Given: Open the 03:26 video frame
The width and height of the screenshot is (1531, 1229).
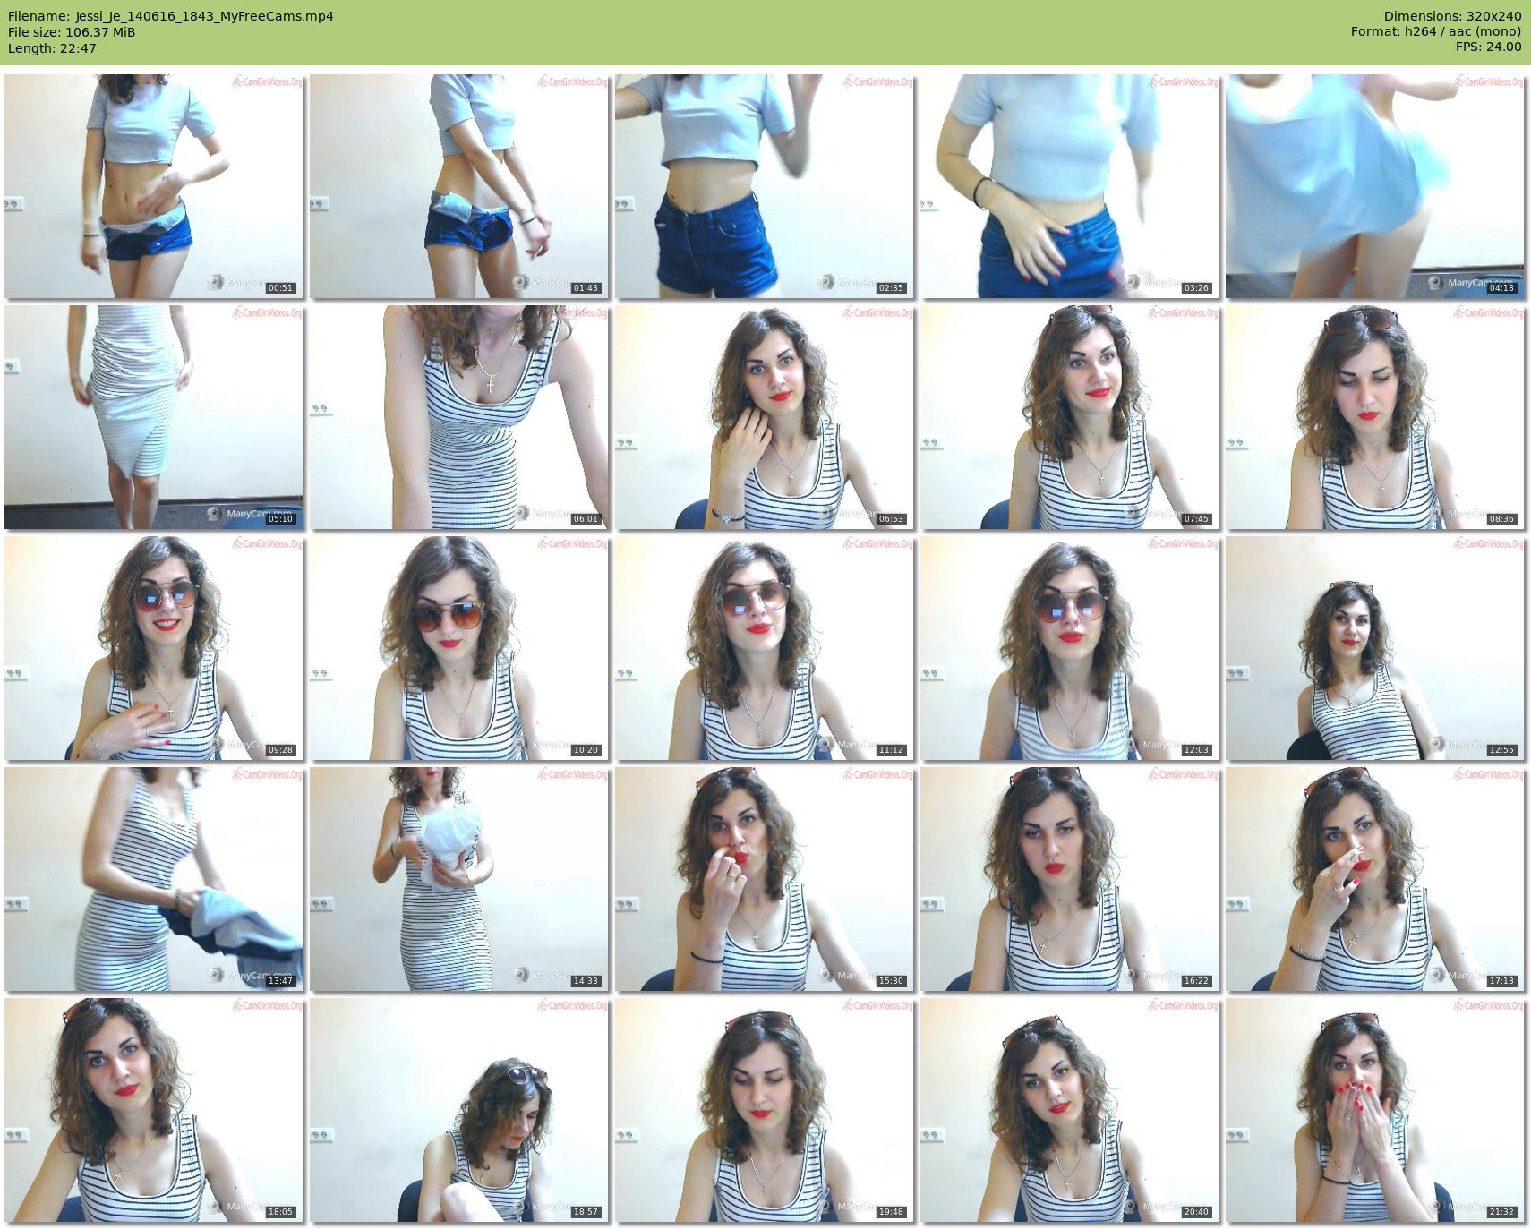Looking at the screenshot, I should (x=1070, y=186).
